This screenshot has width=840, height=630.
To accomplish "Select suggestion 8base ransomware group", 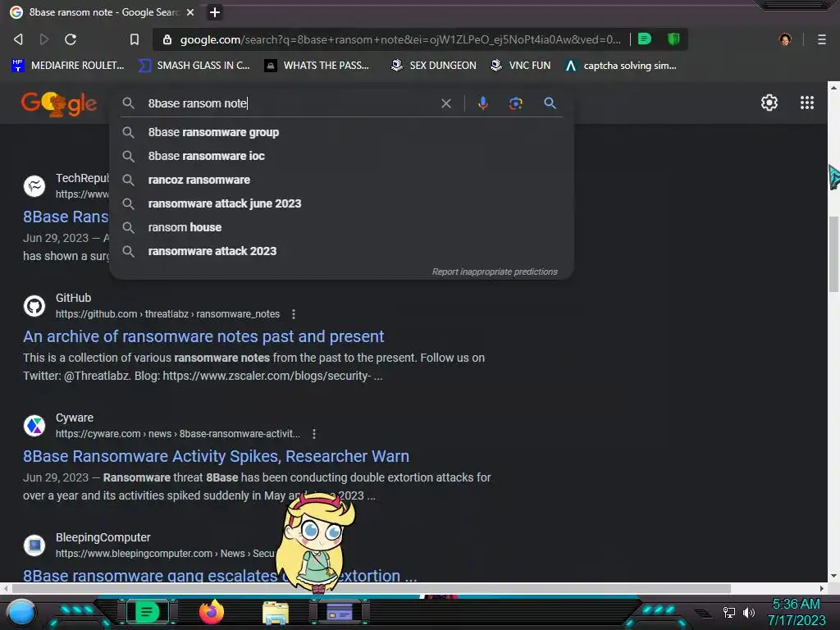I will (342, 132).
